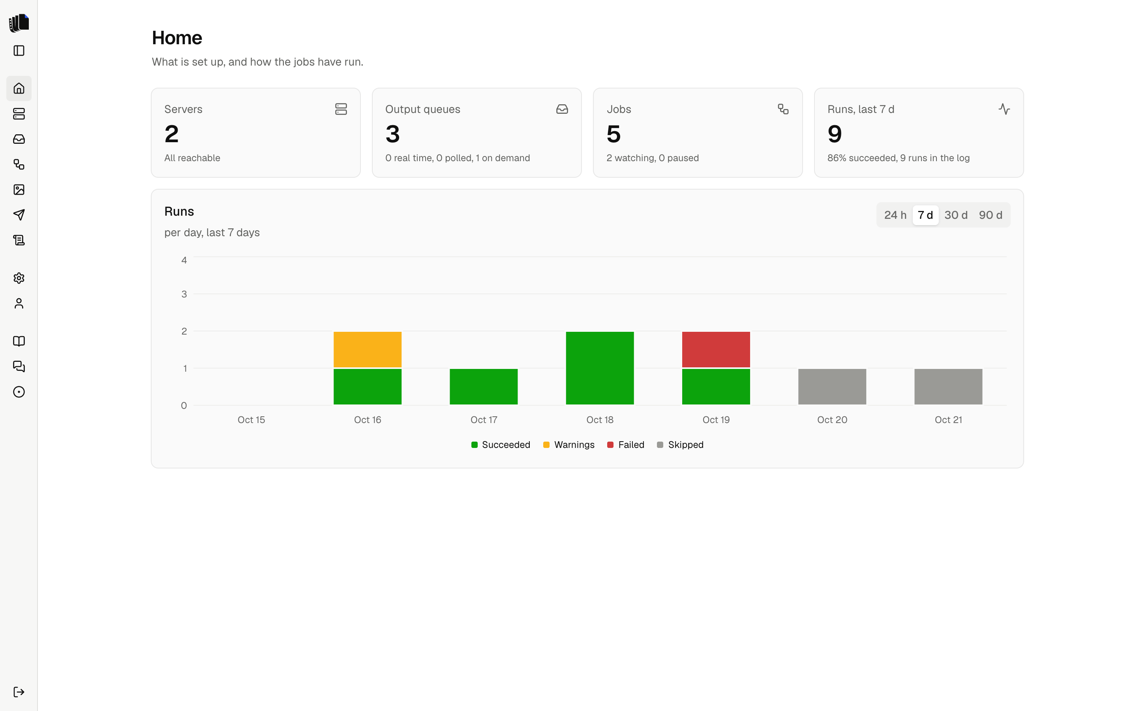The image size is (1137, 711).
Task: Open the user account icon
Action: 19,304
